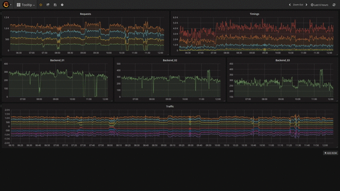Open the Backend_02 panel title menu
The width and height of the screenshot is (340, 191).
click(170, 60)
